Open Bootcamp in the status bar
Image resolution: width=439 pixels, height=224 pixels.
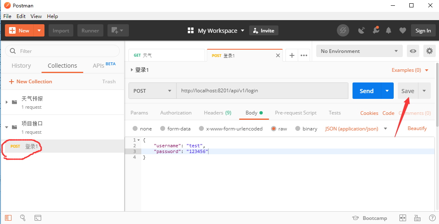369,218
